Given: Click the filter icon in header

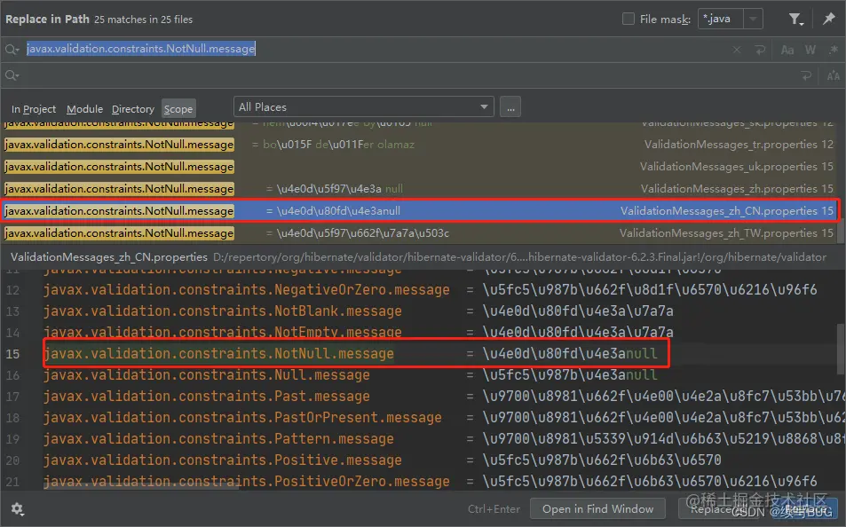Looking at the screenshot, I should pyautogui.click(x=795, y=20).
